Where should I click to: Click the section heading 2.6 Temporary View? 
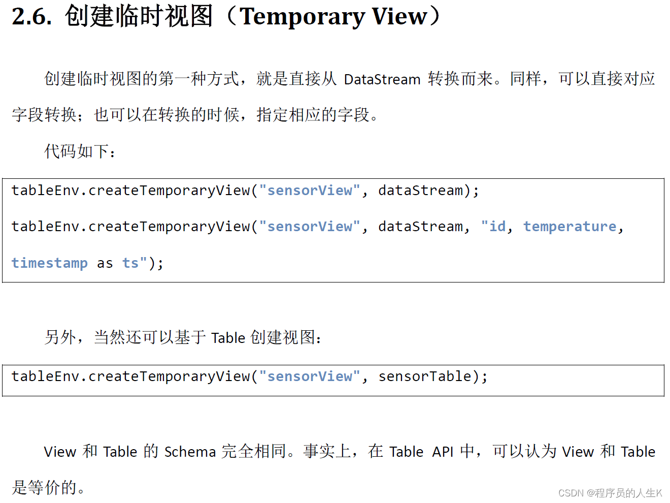(226, 16)
